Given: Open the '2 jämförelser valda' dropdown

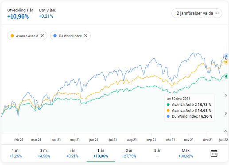Looking at the screenshot, I should tap(197, 13).
